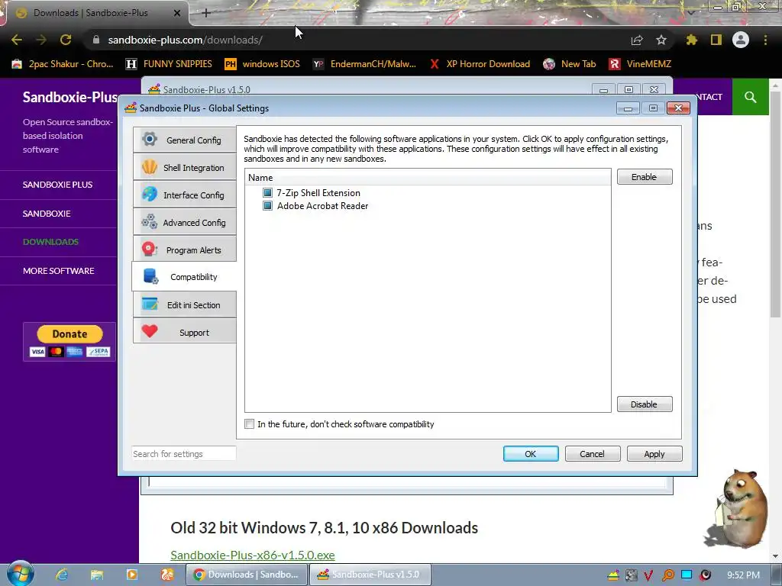Open the Interface Config tab
The image size is (782, 586).
pyautogui.click(x=184, y=195)
